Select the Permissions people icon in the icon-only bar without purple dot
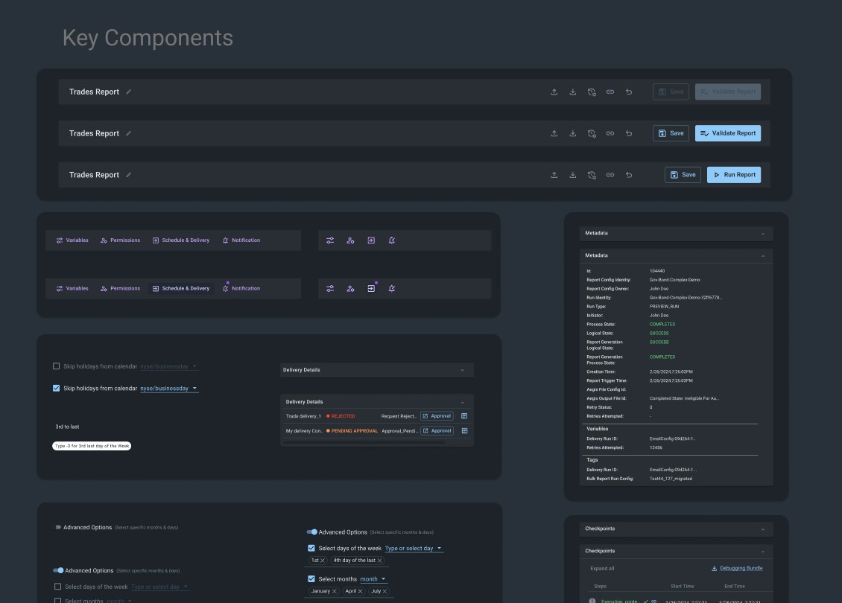Image resolution: width=842 pixels, height=603 pixels. pos(351,240)
